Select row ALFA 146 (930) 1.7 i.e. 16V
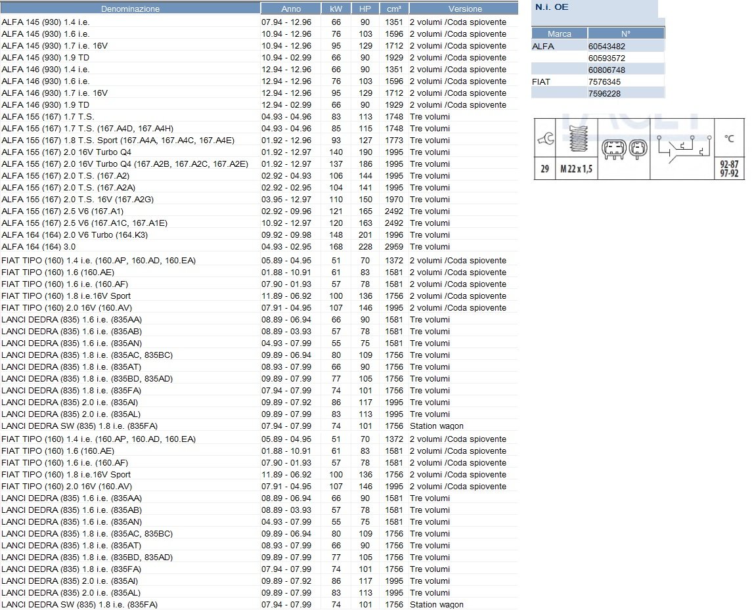The image size is (752, 614). pos(259,93)
